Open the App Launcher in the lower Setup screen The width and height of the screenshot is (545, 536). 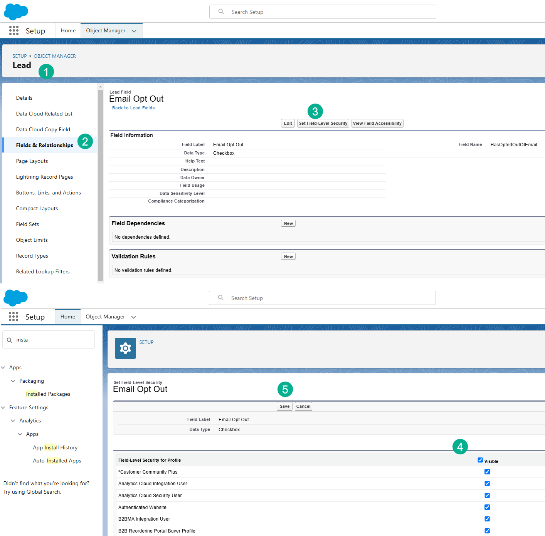click(x=13, y=317)
